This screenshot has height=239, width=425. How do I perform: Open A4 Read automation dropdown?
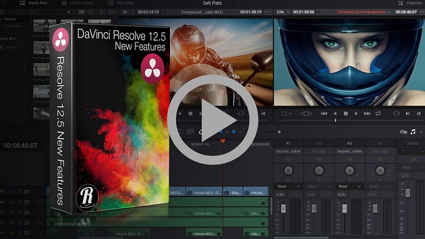(380, 187)
